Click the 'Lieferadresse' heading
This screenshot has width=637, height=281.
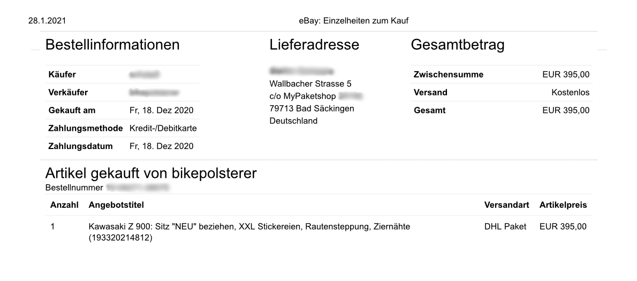pyautogui.click(x=314, y=45)
